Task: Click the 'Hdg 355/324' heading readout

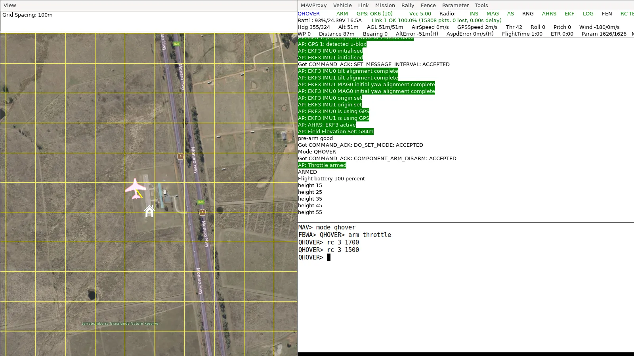Action: pos(314,27)
